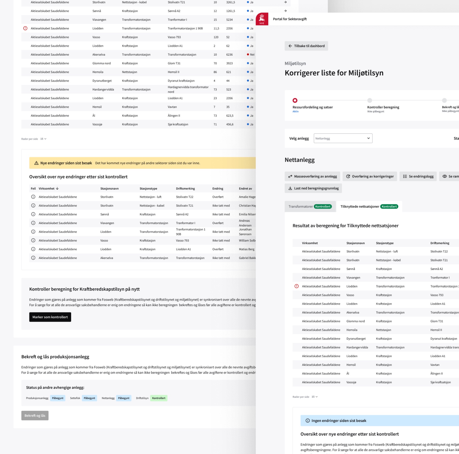Click Glom T31 cell in right portal table
Viewport: 459px width, 454px height.
[x=437, y=321]
